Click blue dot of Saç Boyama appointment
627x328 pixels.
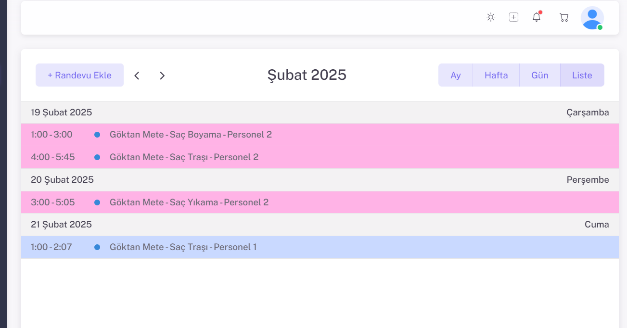[x=97, y=135]
